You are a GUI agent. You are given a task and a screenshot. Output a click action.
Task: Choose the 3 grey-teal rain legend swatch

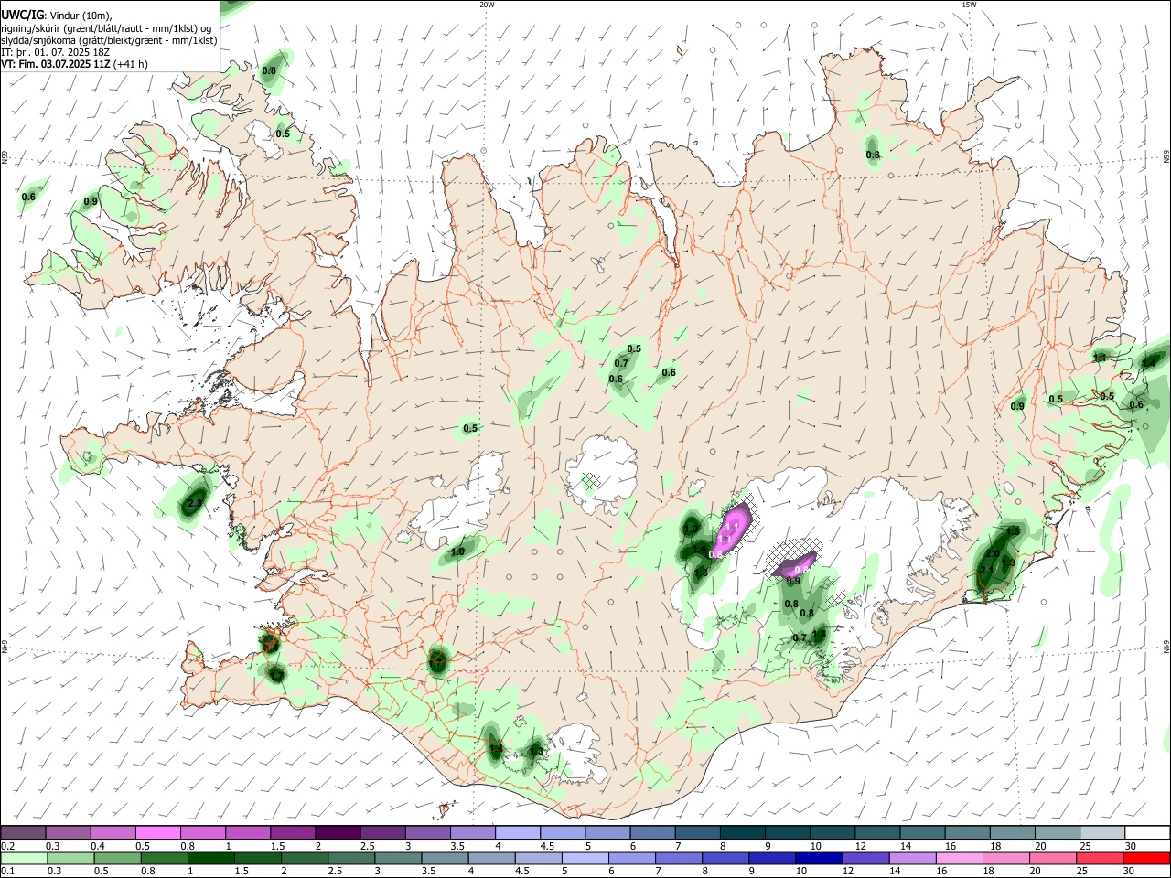tap(398, 858)
